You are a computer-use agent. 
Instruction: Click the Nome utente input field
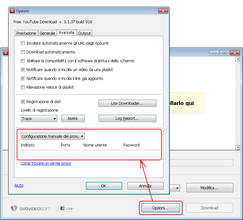[101, 153]
